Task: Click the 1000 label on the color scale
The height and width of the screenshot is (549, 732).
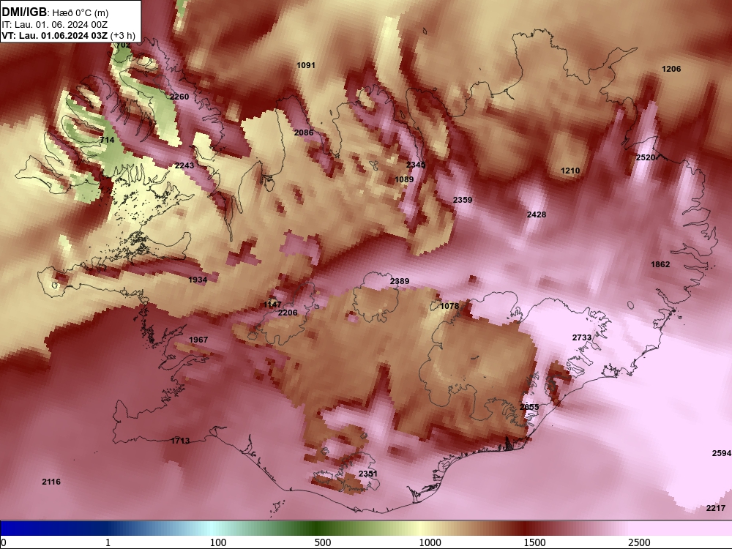Action: [x=430, y=542]
